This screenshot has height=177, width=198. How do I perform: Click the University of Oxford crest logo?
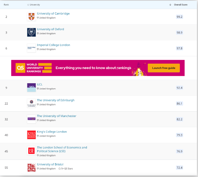31,32
